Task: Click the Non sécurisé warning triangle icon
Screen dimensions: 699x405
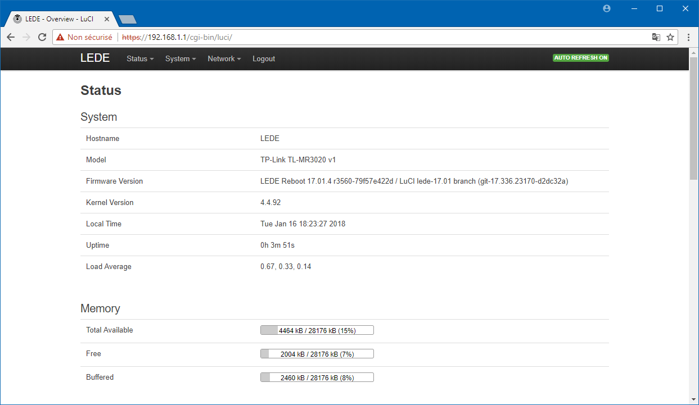Action: pyautogui.click(x=60, y=37)
